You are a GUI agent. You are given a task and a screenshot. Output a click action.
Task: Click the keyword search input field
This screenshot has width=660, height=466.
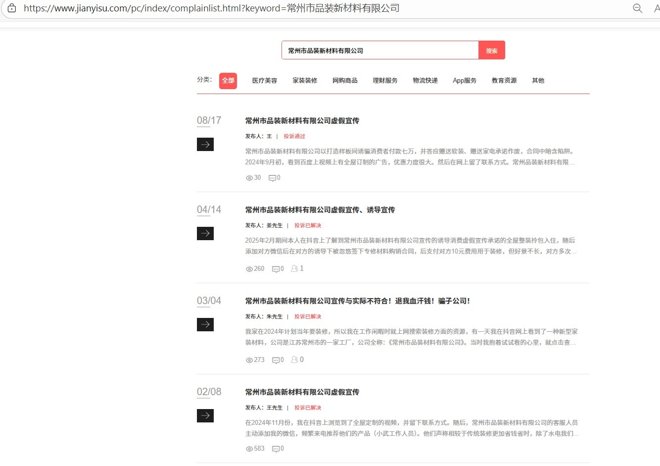tap(380, 51)
